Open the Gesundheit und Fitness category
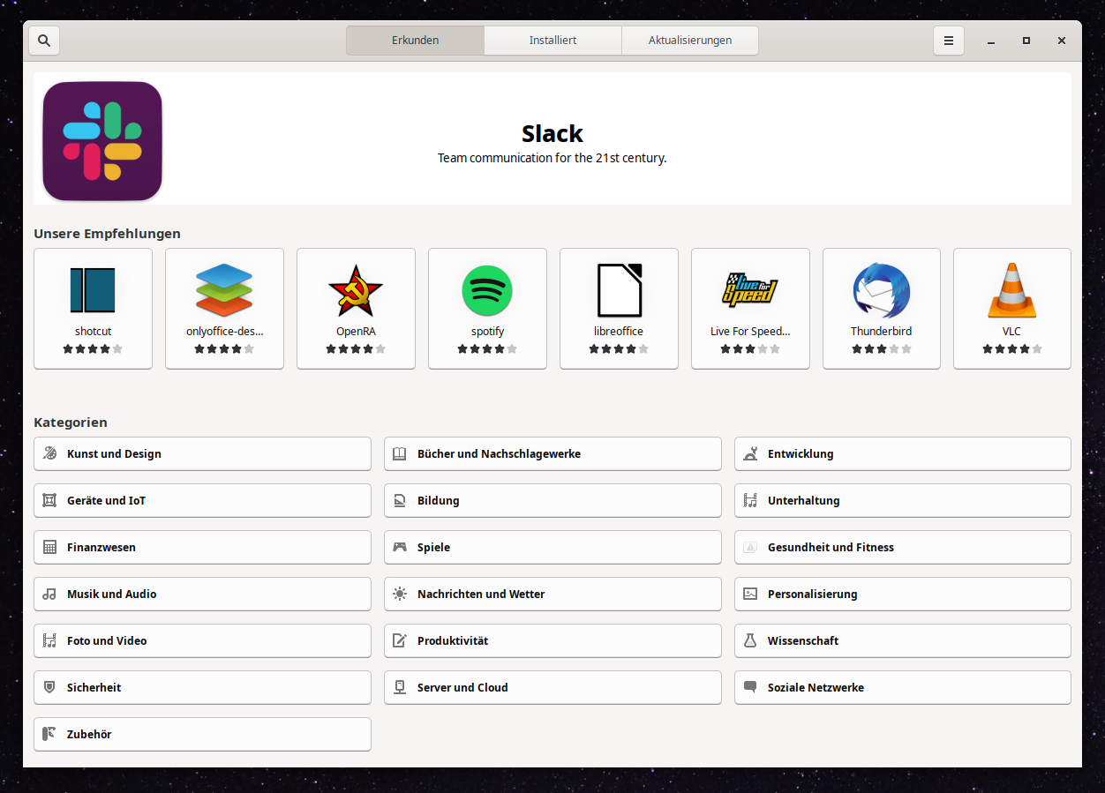This screenshot has width=1105, height=793. (903, 547)
